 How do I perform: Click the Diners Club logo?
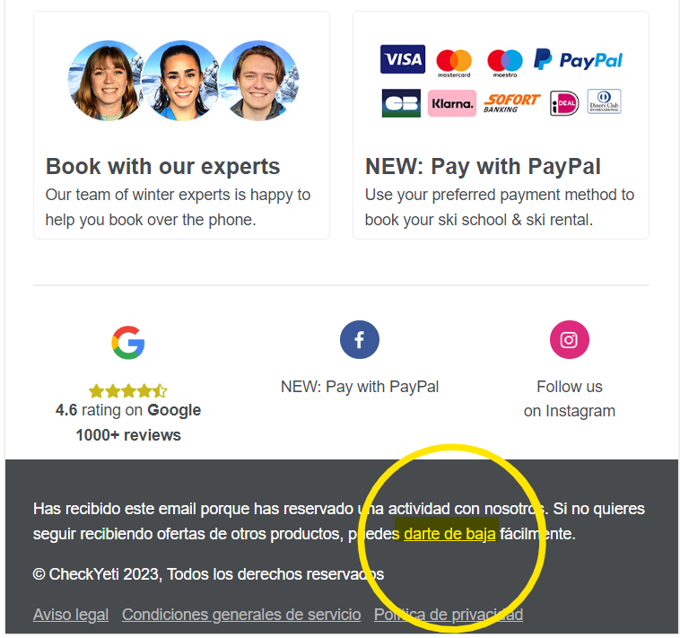tap(604, 101)
